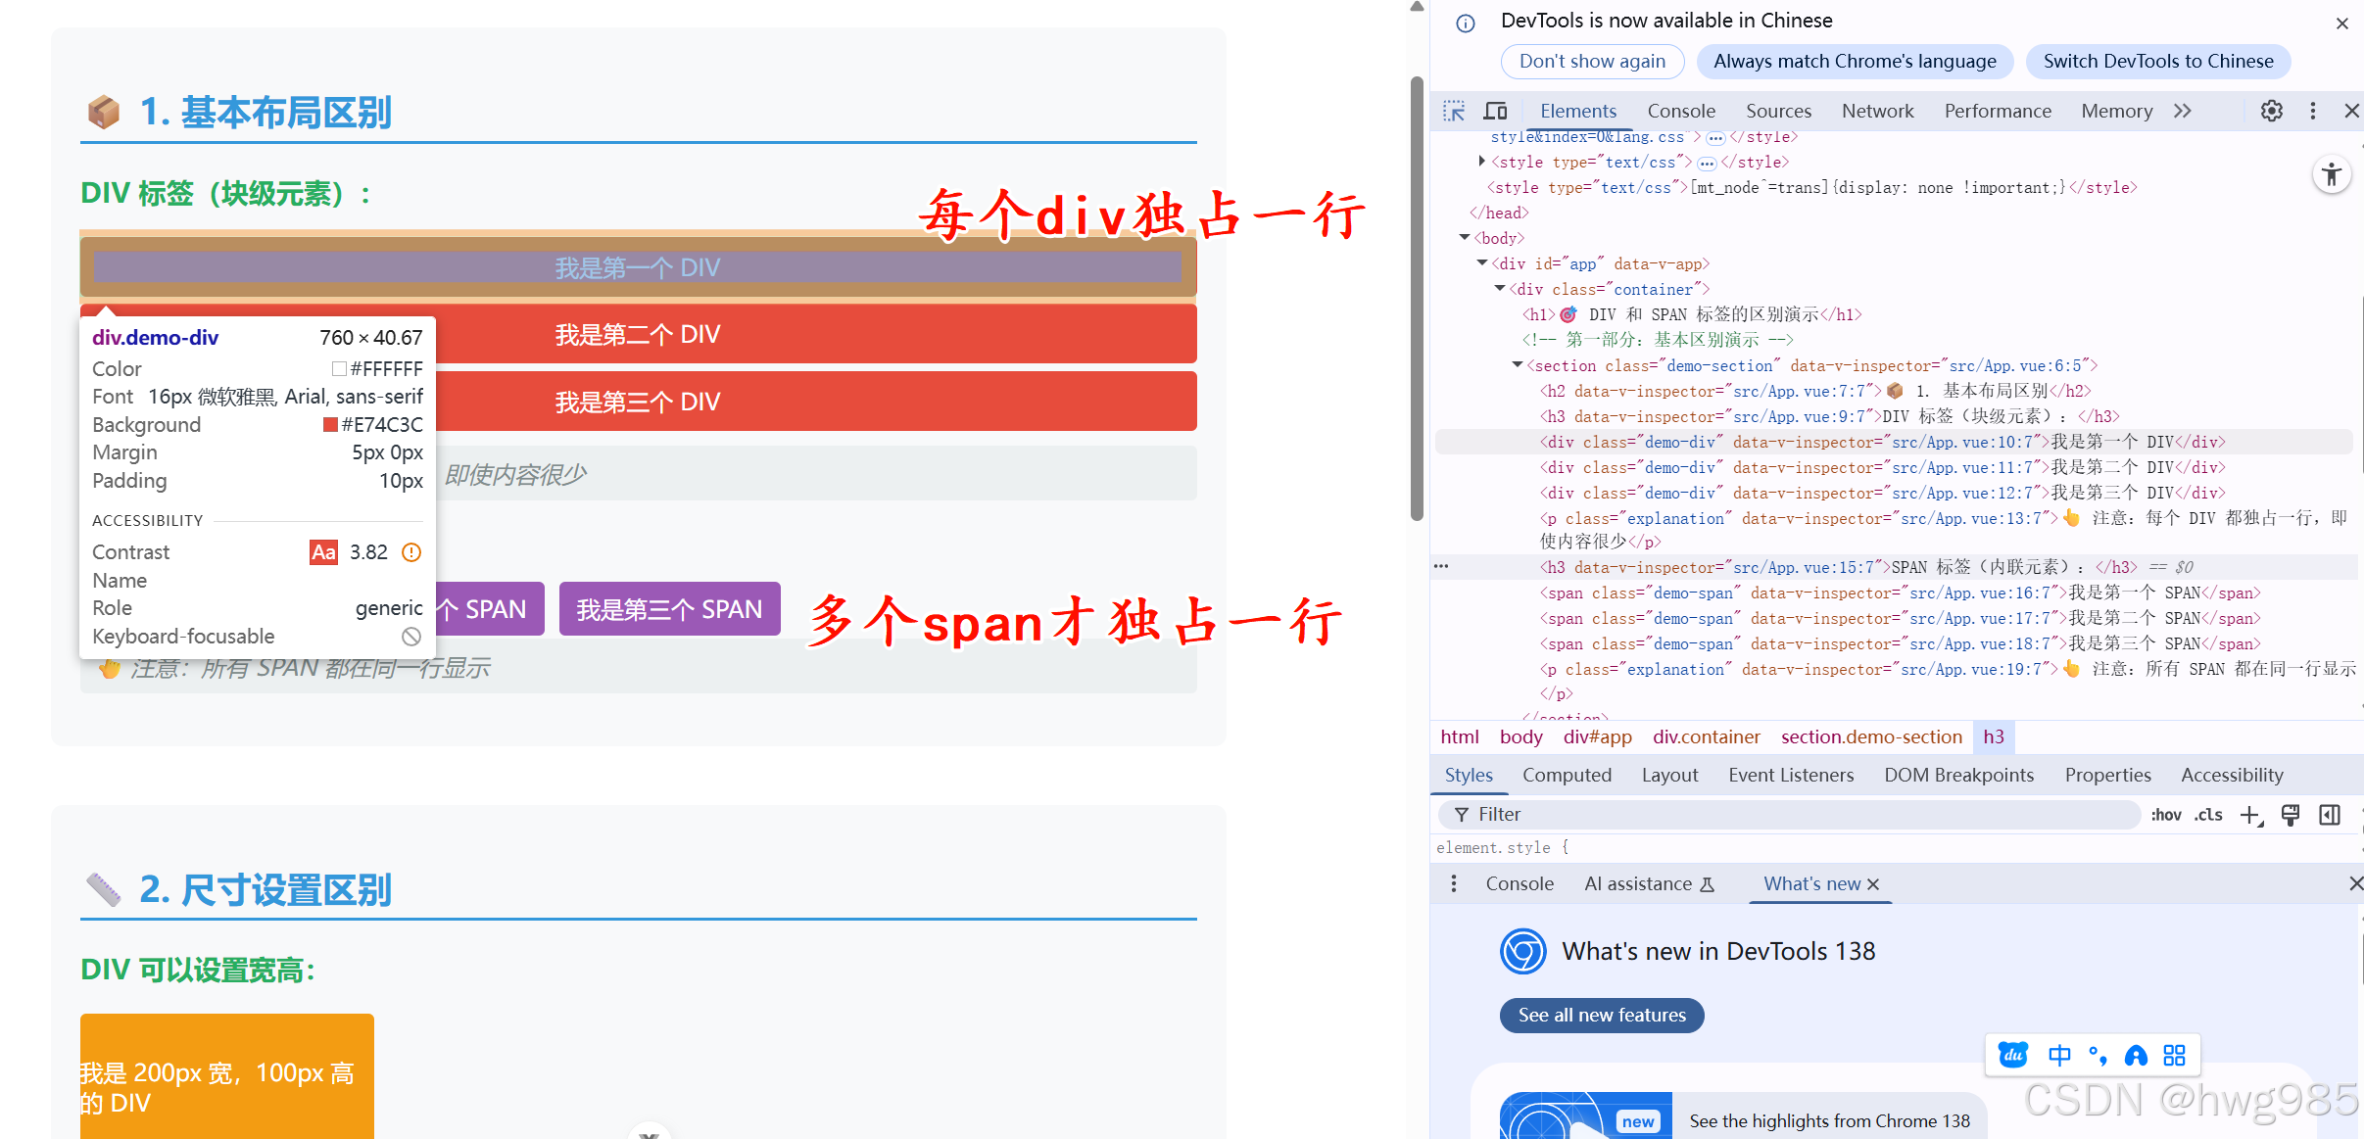Open the Performance tab
2364x1139 pixels.
tap(1998, 111)
